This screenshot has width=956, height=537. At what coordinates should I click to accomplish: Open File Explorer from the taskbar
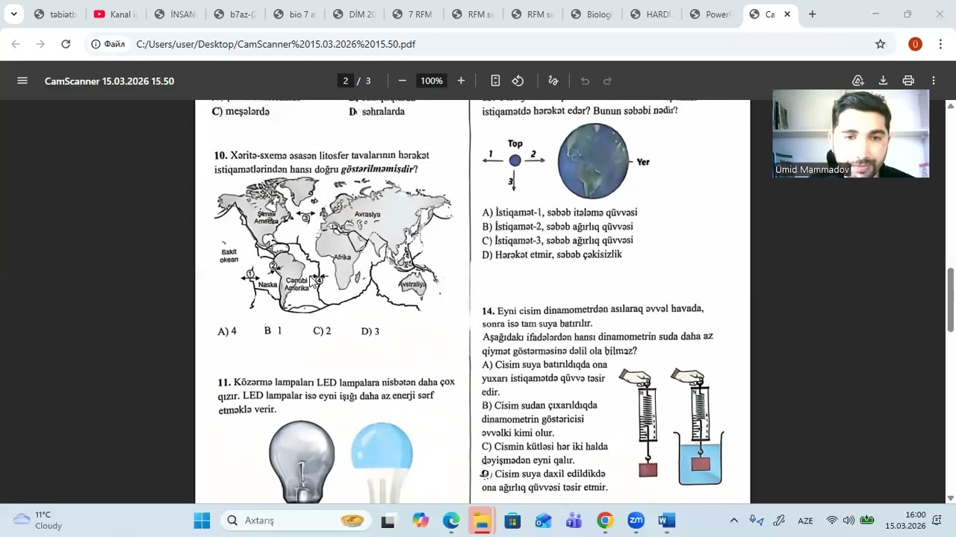(482, 521)
